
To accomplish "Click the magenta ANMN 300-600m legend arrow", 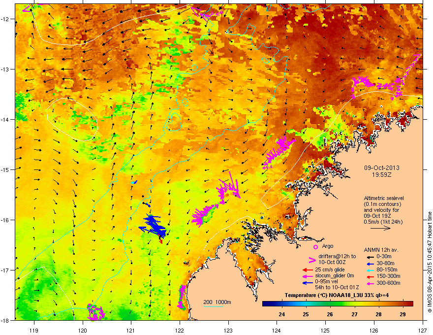I will tap(370, 283).
